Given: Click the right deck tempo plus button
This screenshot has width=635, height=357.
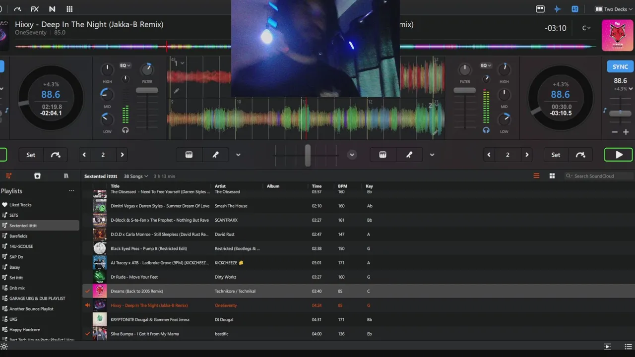Looking at the screenshot, I should click(626, 132).
